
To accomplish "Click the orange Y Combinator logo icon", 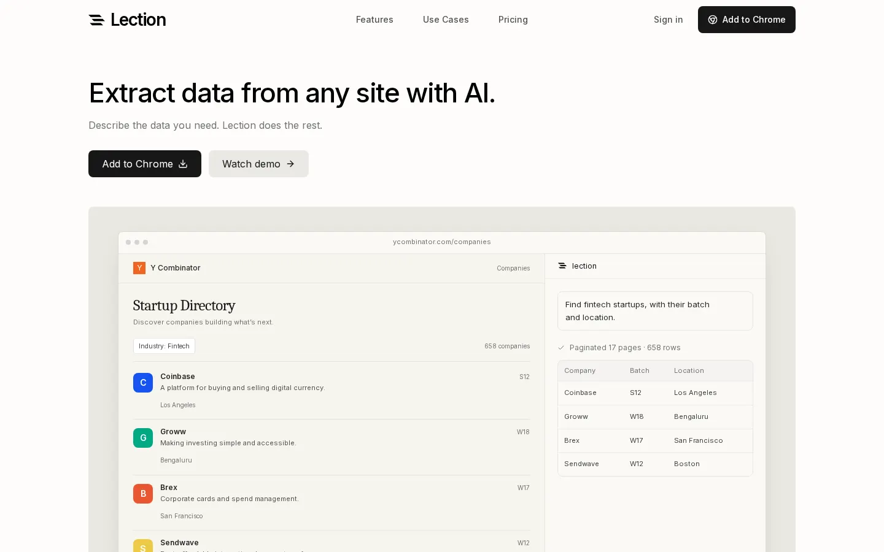I will [139, 268].
